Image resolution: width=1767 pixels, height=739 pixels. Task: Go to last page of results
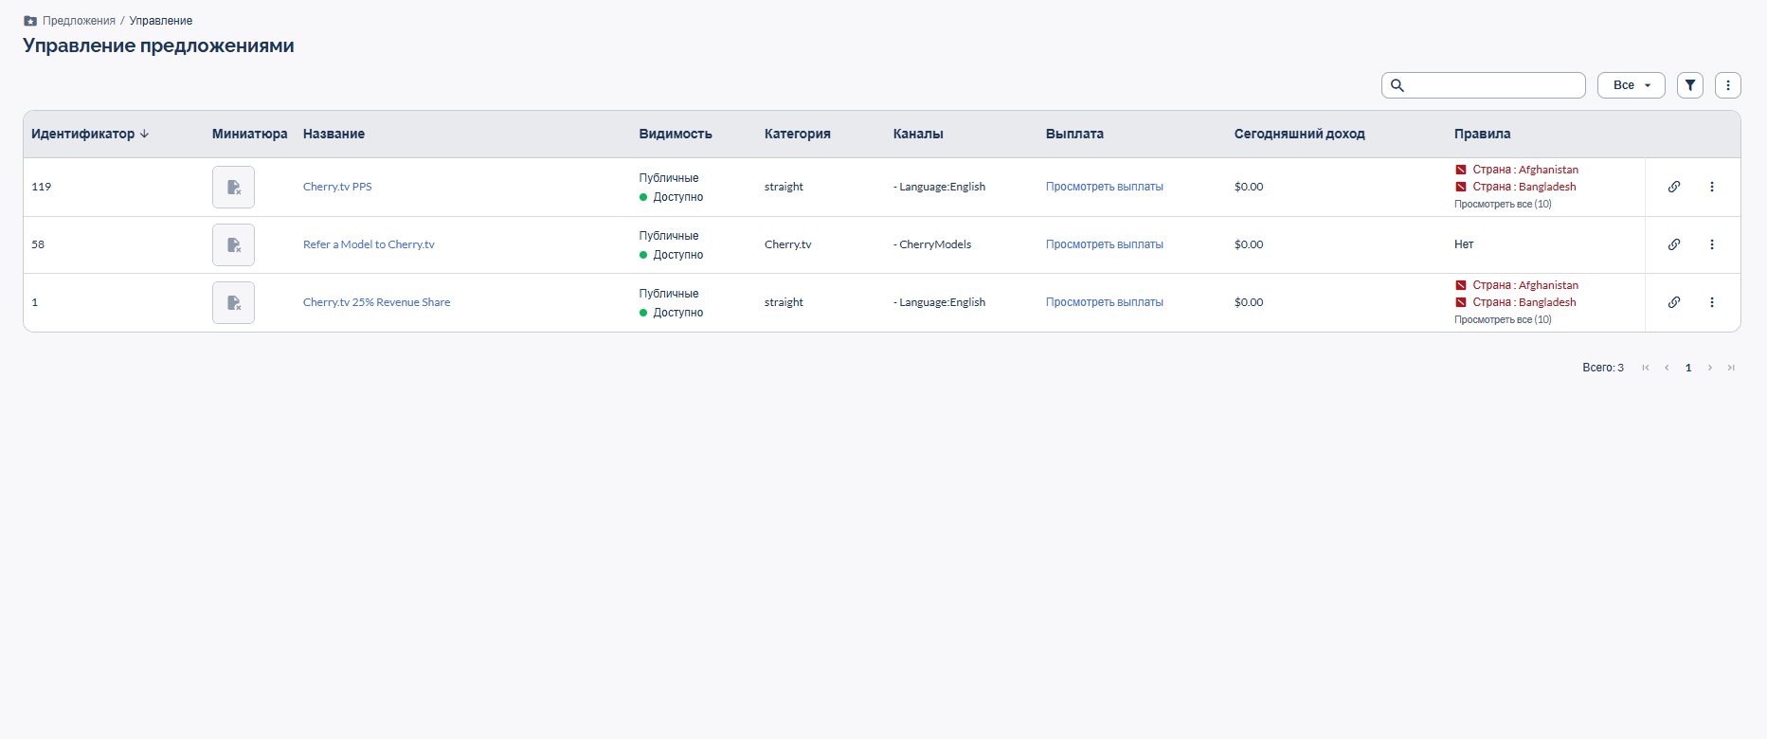[1731, 368]
